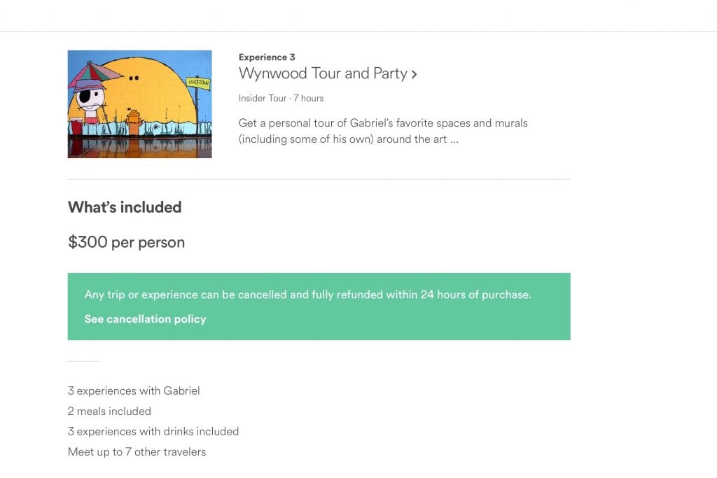Viewport: 717px width, 478px height.
Task: Click the green banner's 24 hours refund message
Action: pos(308,295)
